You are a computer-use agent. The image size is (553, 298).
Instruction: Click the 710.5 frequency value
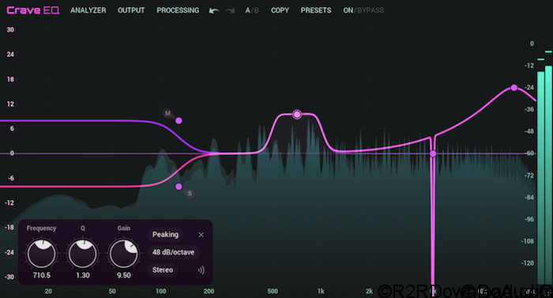(x=42, y=275)
